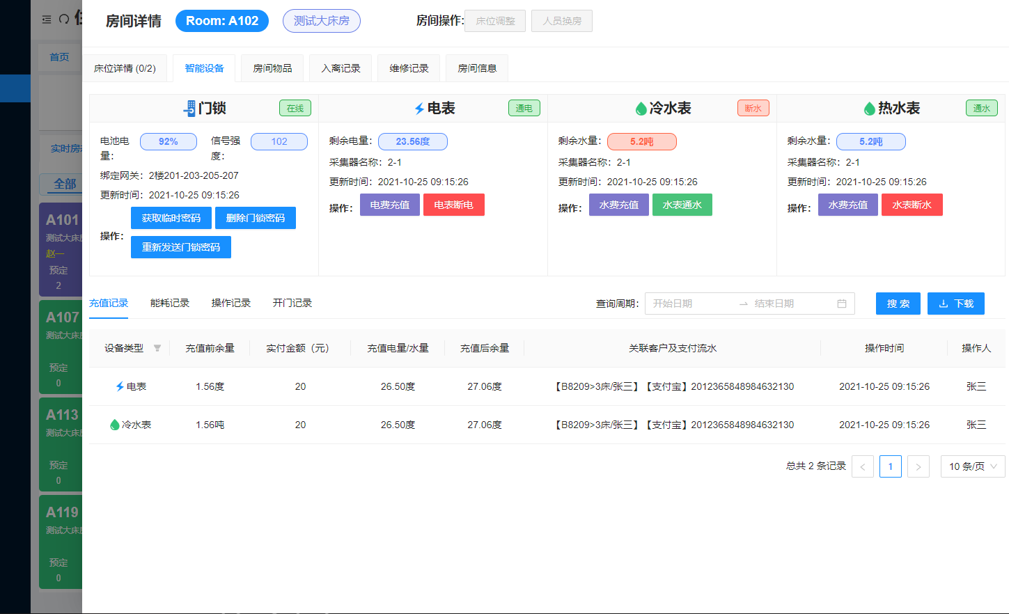The height and width of the screenshot is (614, 1009).
Task: Open the 房间信息 tab
Action: coord(477,68)
